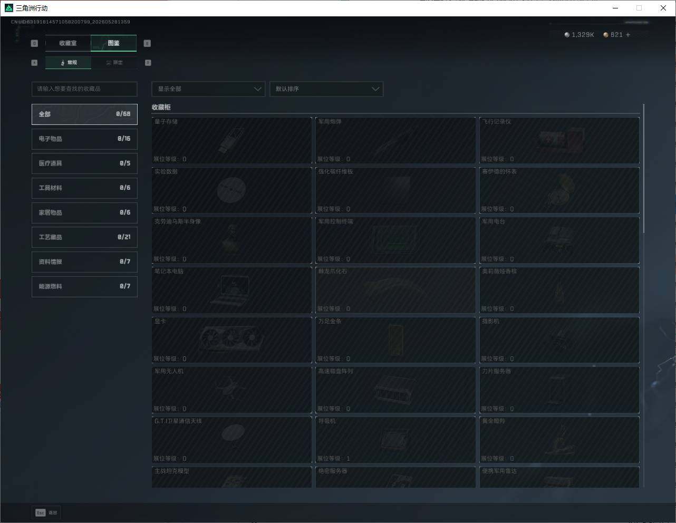Screen dimensions: 676x523
Task: Click the 笔记本电脑 laptop item image
Action: pos(230,290)
